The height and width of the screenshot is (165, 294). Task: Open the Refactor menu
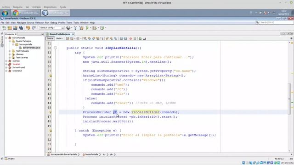(x=40, y=22)
